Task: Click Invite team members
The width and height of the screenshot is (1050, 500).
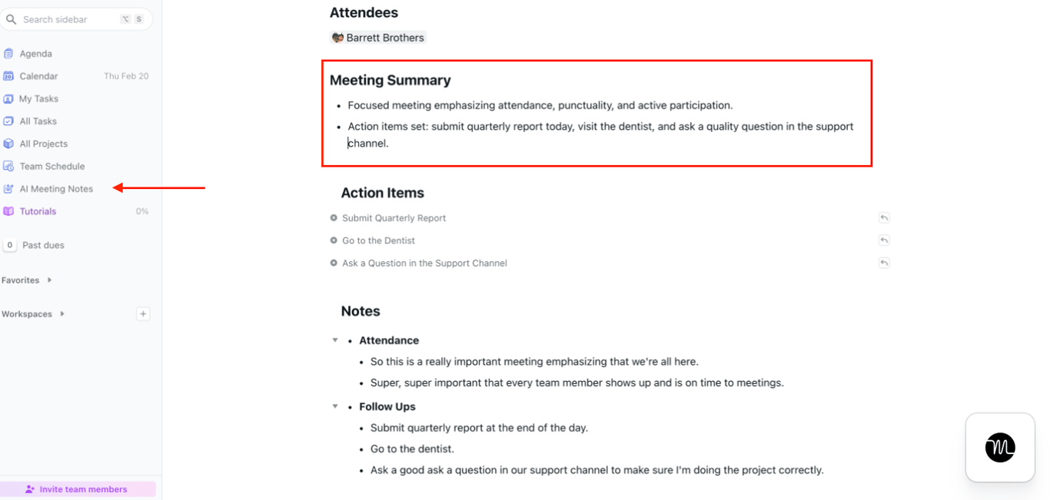Action: [x=78, y=488]
